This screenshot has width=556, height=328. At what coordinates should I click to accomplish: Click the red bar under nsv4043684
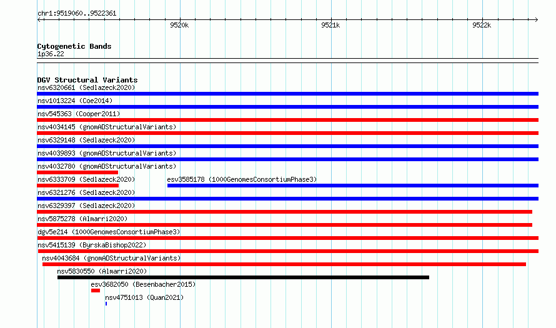coord(284,264)
